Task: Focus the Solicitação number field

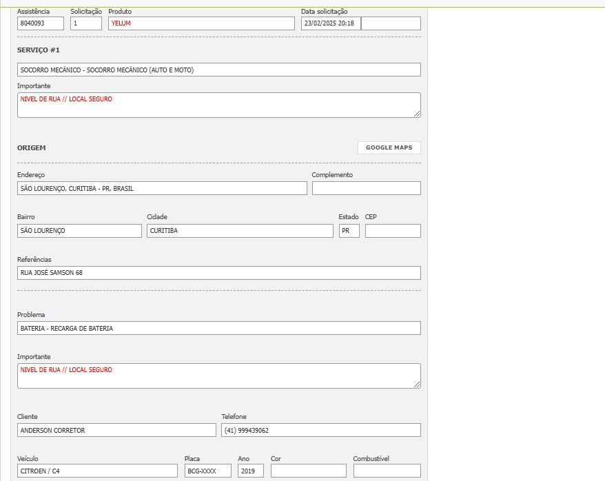Action: click(86, 23)
